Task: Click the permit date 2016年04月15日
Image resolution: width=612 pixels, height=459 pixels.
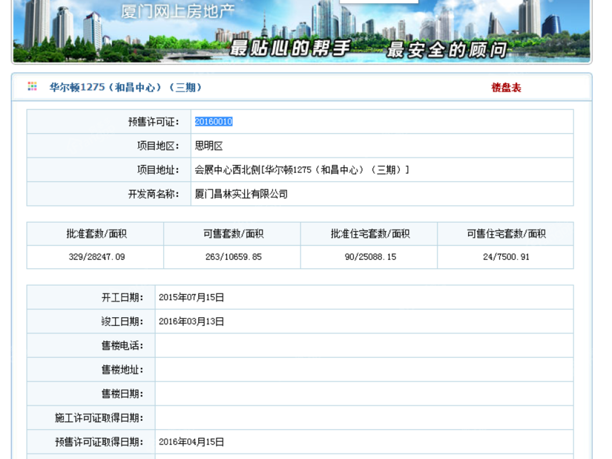Action: tap(191, 442)
